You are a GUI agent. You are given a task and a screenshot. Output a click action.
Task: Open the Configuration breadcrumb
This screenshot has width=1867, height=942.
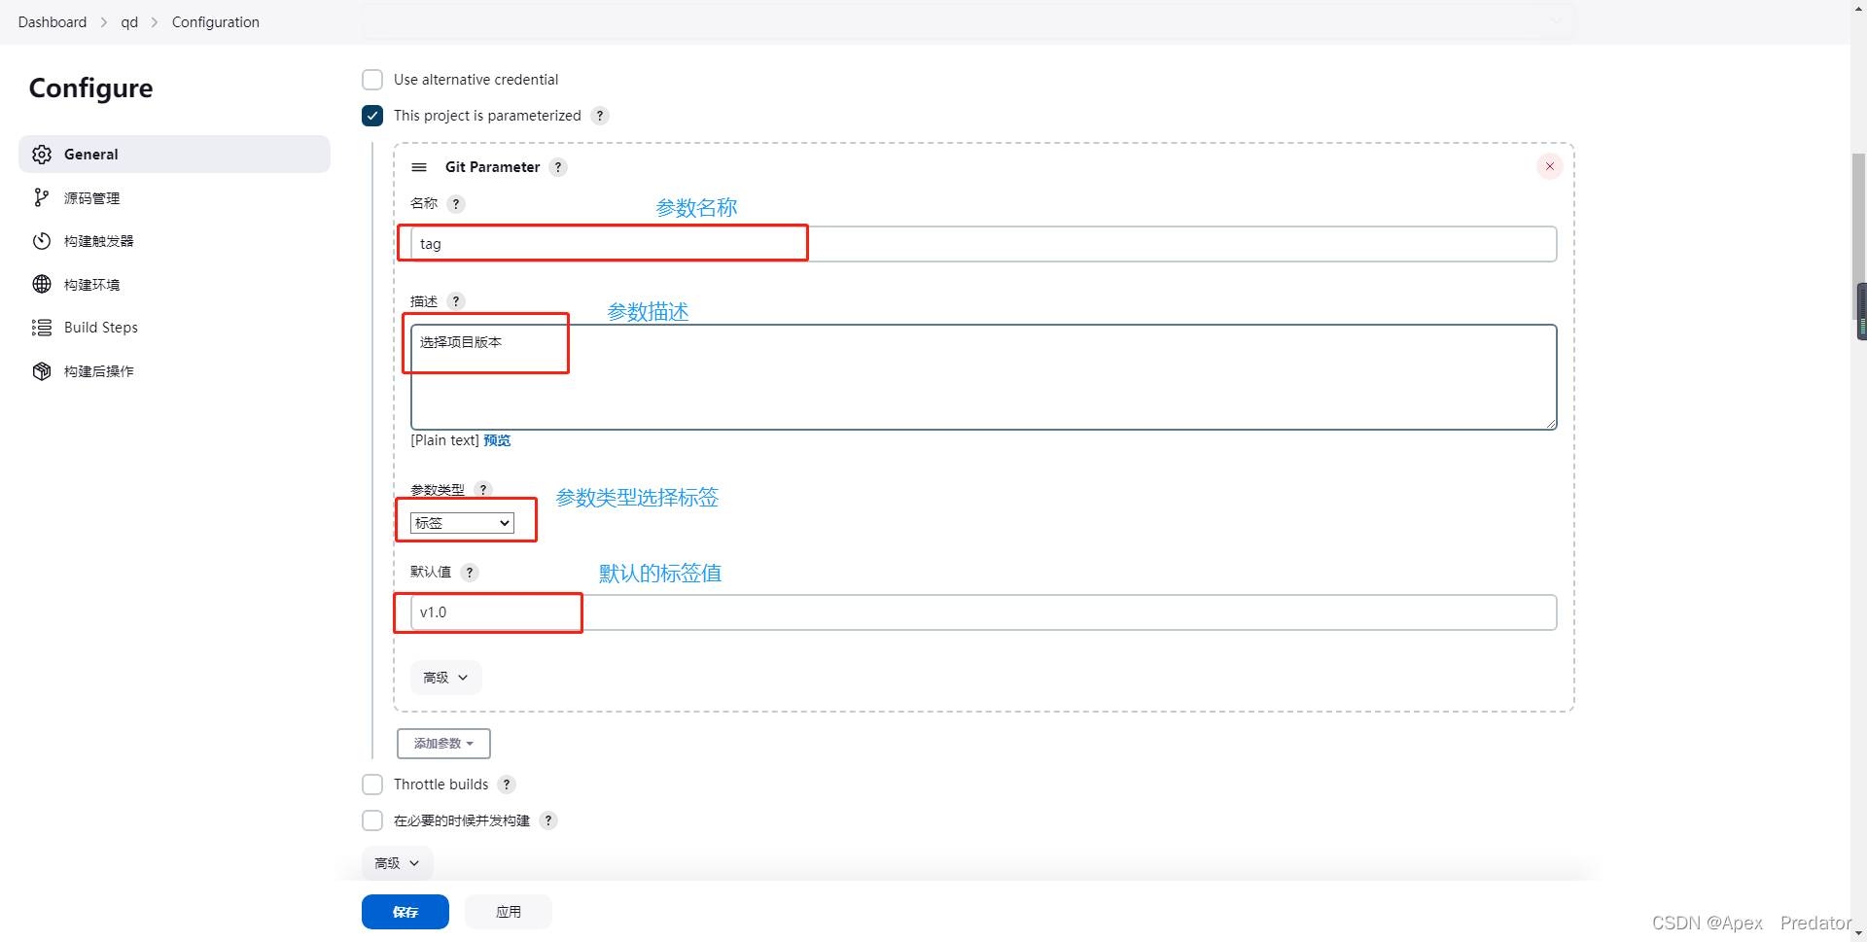click(216, 22)
